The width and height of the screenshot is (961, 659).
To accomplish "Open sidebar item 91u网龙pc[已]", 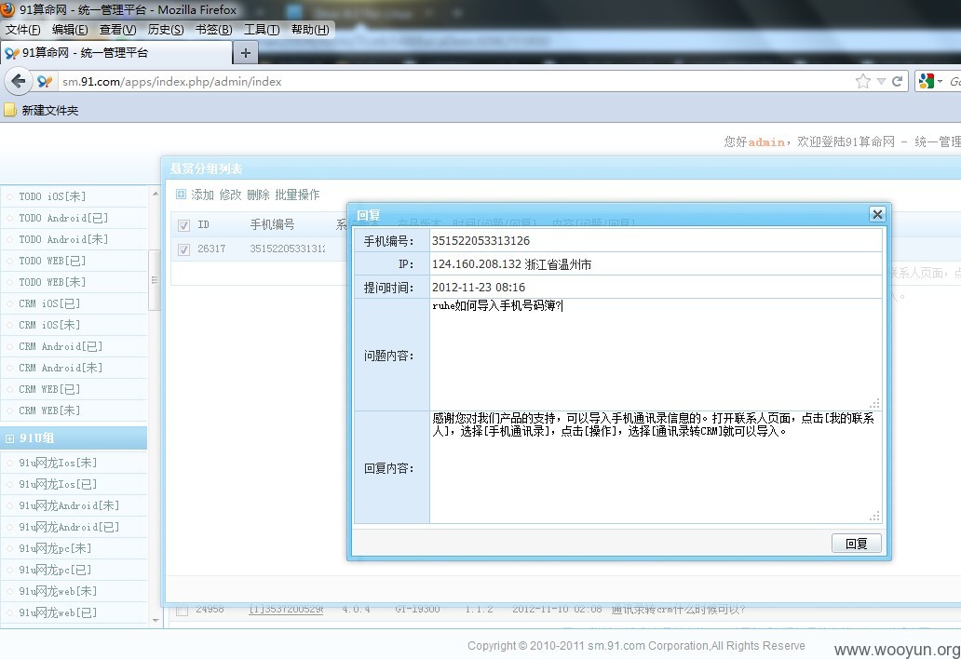I will point(55,571).
